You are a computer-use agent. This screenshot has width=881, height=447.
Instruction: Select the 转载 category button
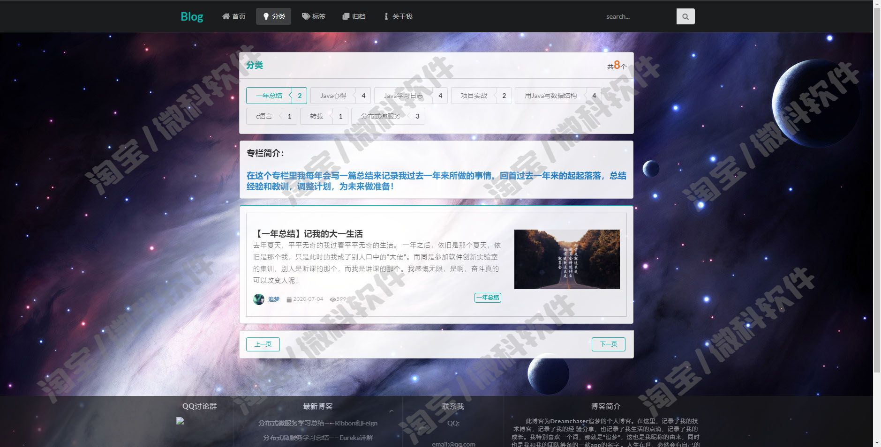coord(316,116)
